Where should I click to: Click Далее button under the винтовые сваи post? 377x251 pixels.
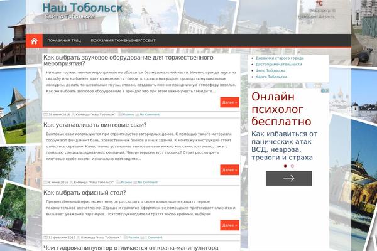click(229, 170)
